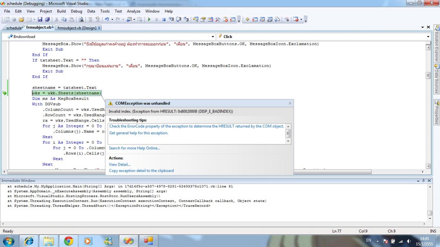The image size is (440, 247).
Task: Show hidden system tray icons
Action: [x=377, y=241]
